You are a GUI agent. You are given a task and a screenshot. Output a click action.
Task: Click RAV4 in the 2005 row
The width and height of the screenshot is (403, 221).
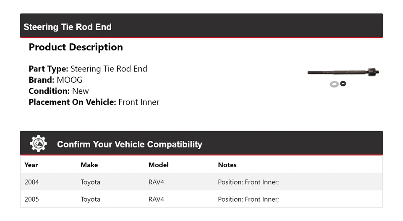click(x=156, y=199)
